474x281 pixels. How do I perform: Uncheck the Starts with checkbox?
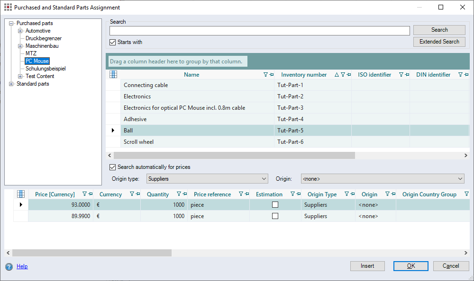[113, 42]
